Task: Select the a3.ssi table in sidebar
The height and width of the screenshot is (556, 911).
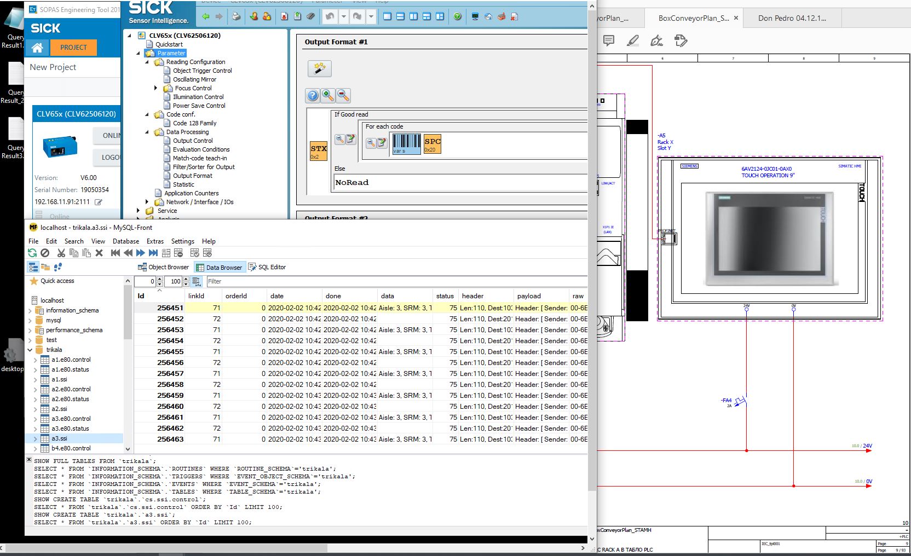Action: pyautogui.click(x=60, y=438)
